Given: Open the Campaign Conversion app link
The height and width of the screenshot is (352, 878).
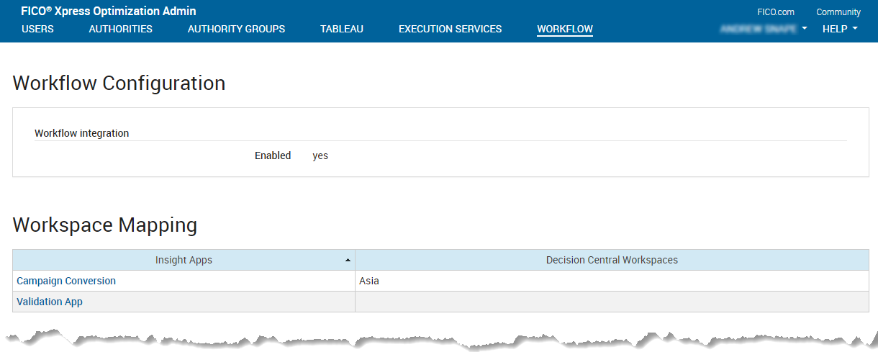Looking at the screenshot, I should [66, 281].
